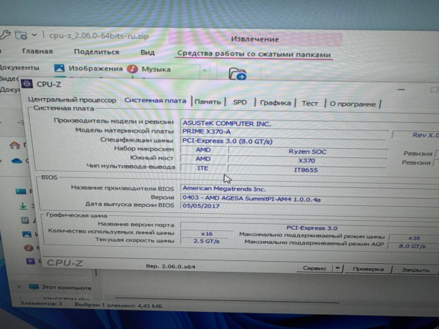Image resolution: width=439 pixels, height=329 pixels.
Task: Click the Сервис button
Action: pos(314,268)
